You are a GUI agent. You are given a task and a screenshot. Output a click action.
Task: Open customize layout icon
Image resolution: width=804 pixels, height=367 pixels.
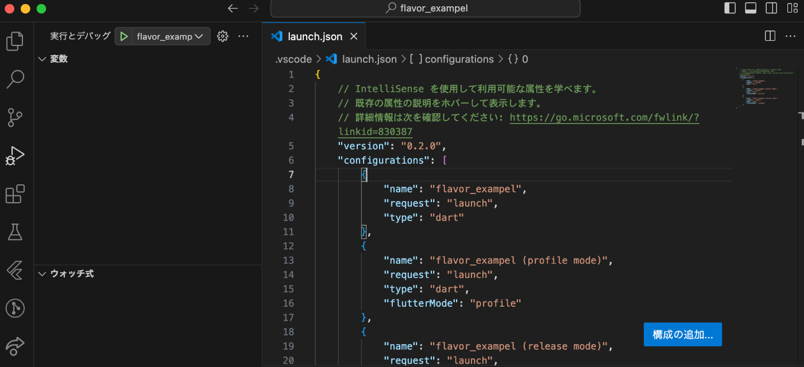click(791, 8)
